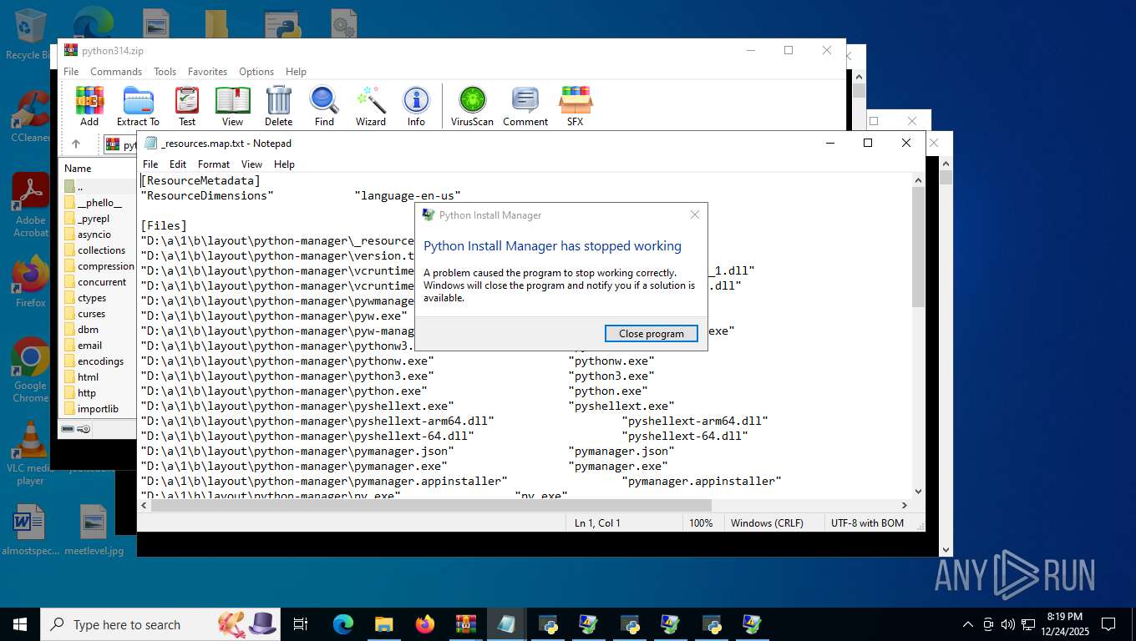Select the html folder in WinRAR

(x=88, y=377)
